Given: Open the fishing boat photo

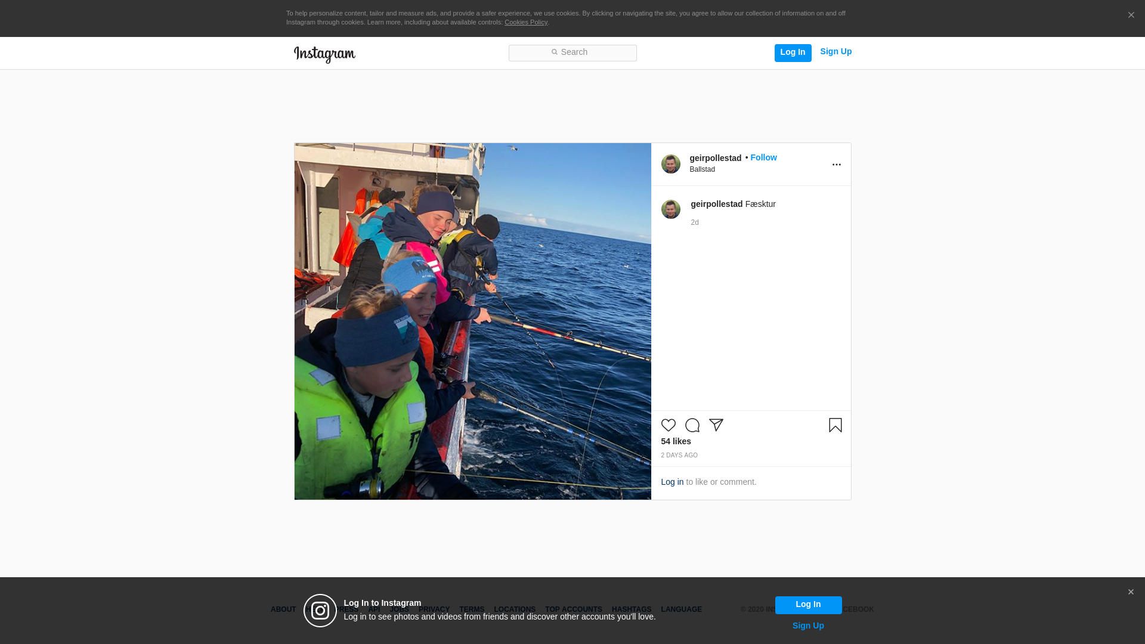Looking at the screenshot, I should point(473,321).
